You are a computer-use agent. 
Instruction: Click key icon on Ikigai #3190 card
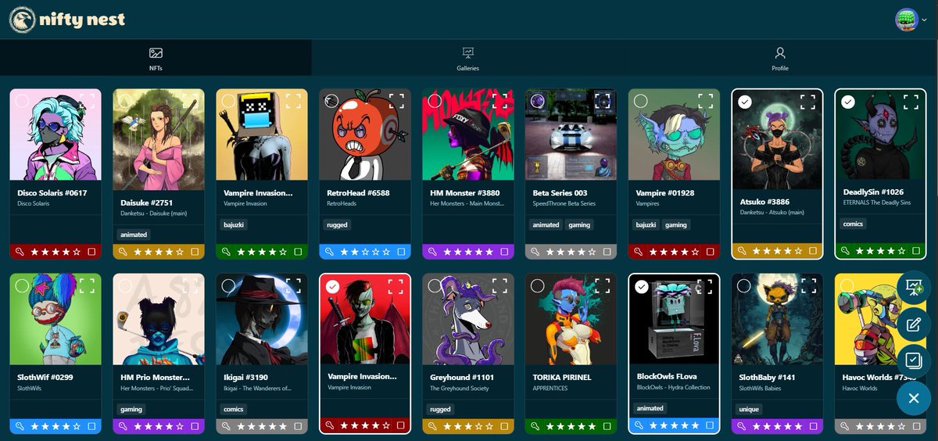point(227,426)
